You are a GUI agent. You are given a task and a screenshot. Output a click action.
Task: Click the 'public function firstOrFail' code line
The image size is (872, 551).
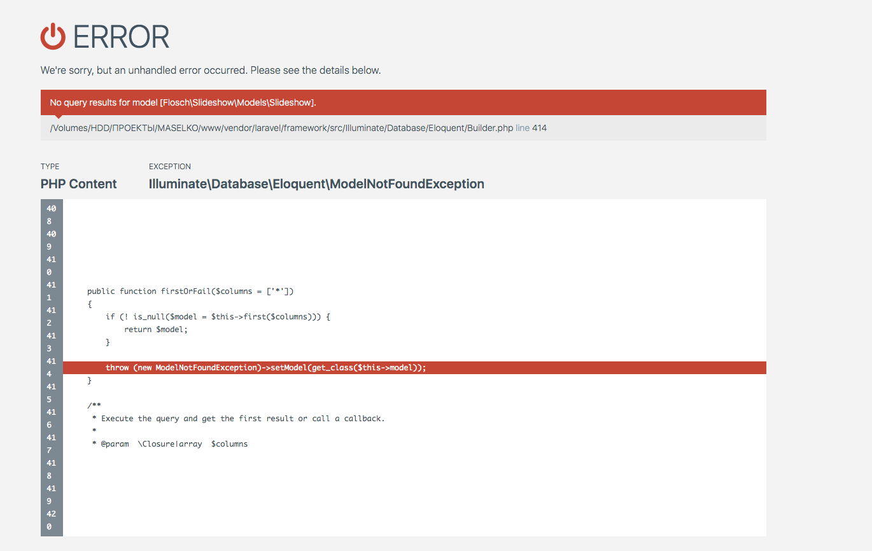pyautogui.click(x=190, y=291)
